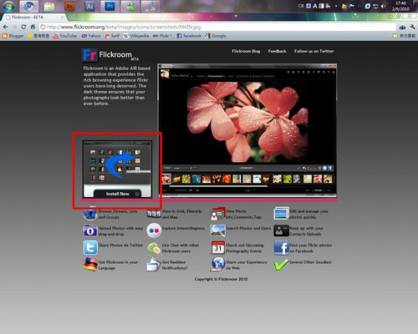This screenshot has height=334, width=418.
Task: Open Windows Explorer from the taskbar
Action: pyautogui.click(x=49, y=6)
